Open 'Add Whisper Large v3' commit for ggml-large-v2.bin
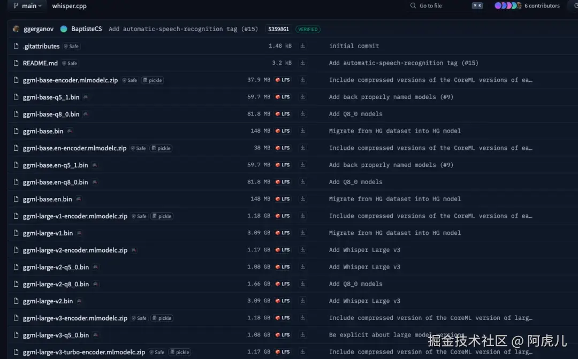578x359 pixels. [364, 301]
